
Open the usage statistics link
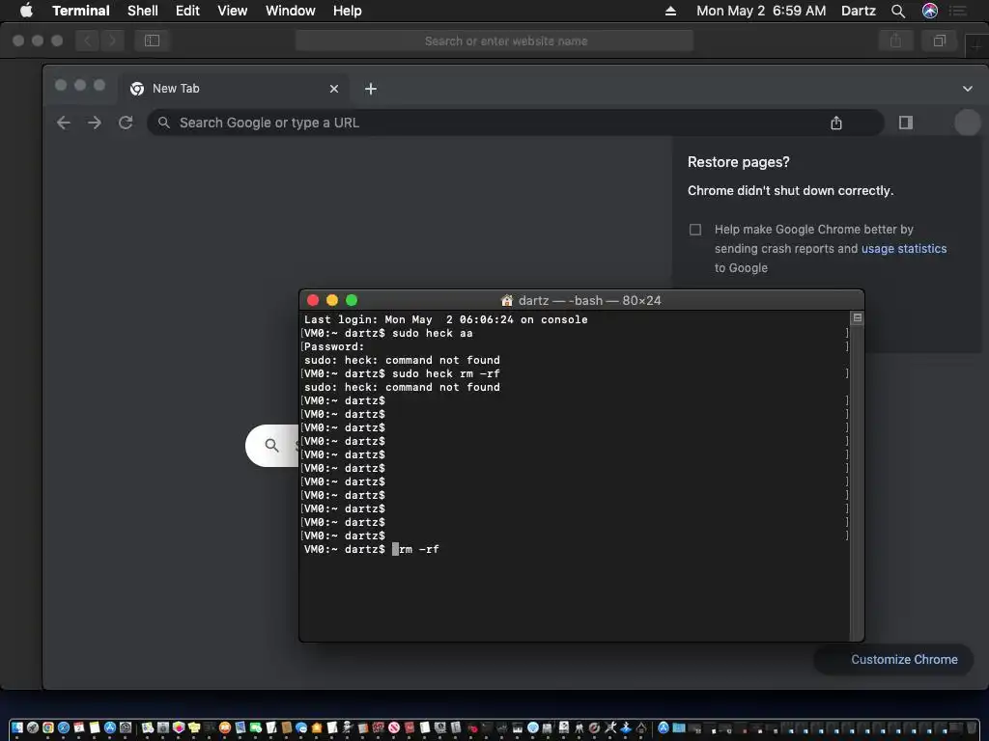904,248
